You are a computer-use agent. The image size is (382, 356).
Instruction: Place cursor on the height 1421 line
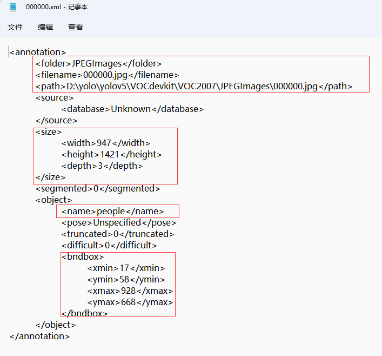(111, 155)
